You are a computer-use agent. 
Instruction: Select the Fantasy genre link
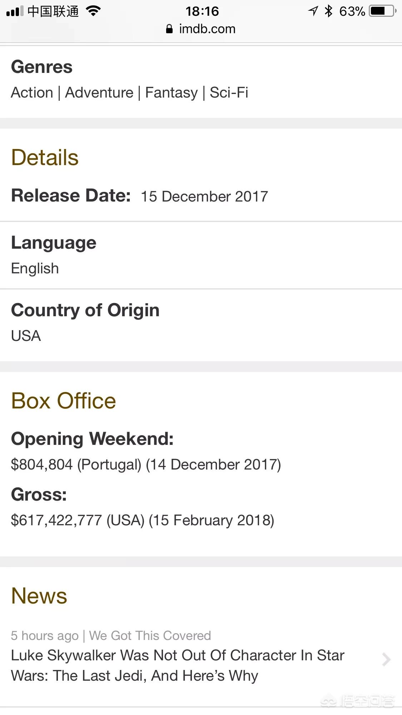171,93
